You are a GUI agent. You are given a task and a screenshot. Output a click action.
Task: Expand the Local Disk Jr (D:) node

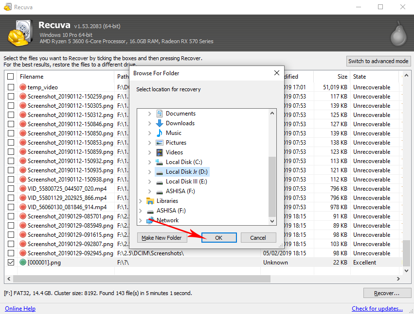pyautogui.click(x=150, y=172)
